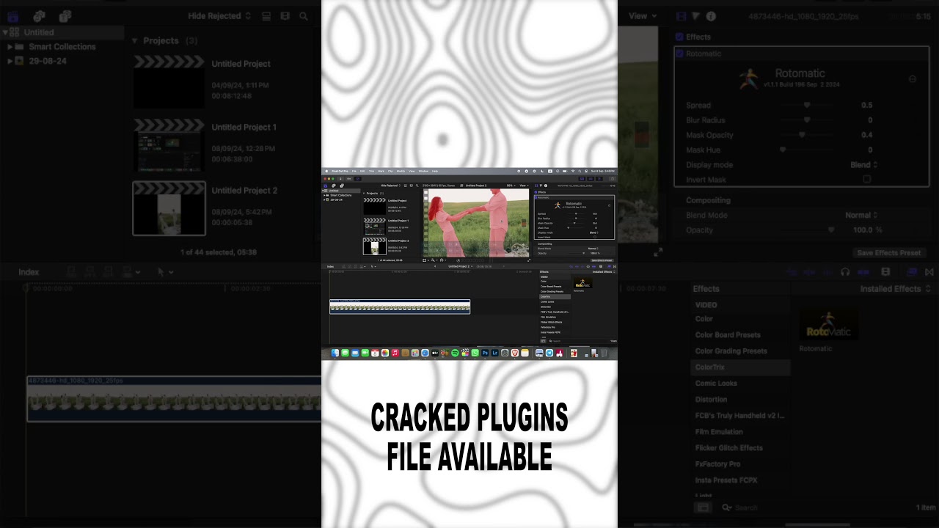
Task: Click Index button in dimmed backdrop timeline
Action: pyautogui.click(x=29, y=272)
